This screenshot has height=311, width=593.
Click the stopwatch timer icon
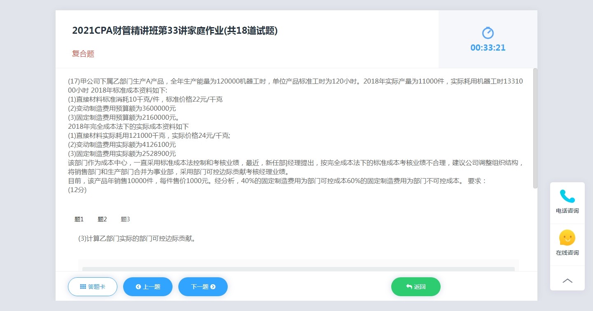point(488,33)
